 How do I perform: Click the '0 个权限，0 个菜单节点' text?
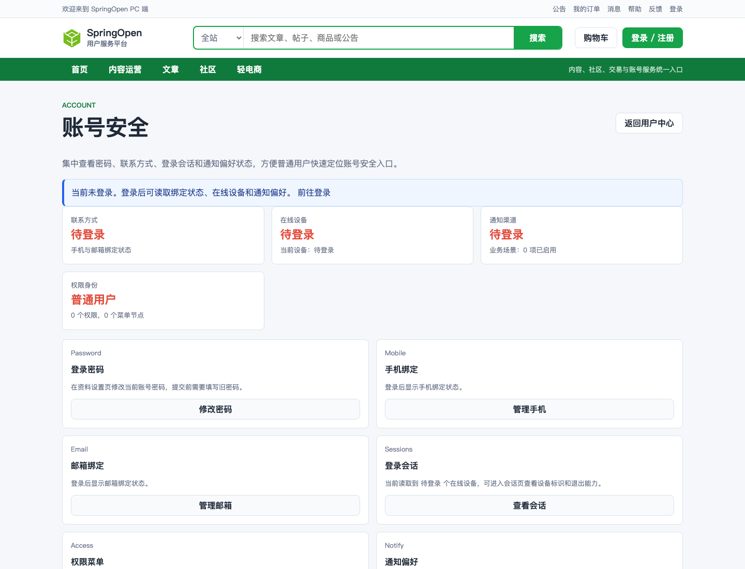108,315
